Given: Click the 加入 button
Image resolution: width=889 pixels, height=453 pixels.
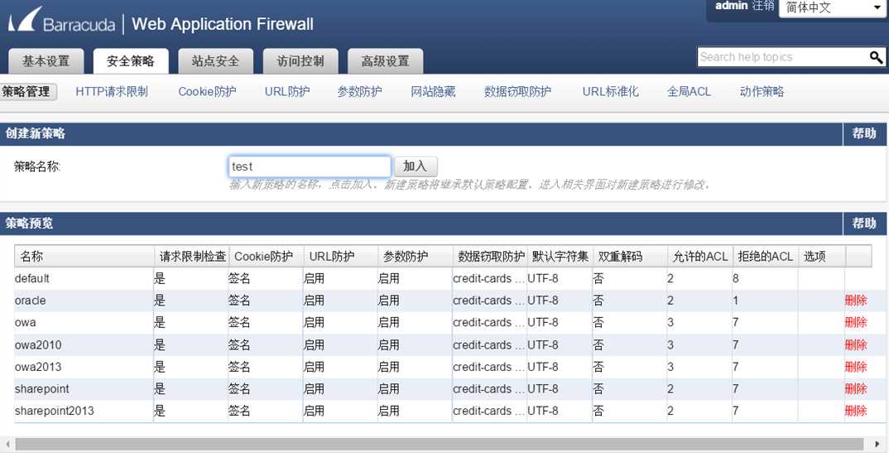Looking at the screenshot, I should point(415,166).
